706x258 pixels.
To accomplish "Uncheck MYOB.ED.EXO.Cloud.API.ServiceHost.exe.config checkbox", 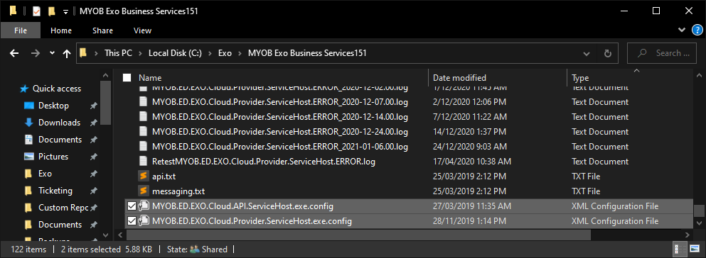I will click(132, 206).
